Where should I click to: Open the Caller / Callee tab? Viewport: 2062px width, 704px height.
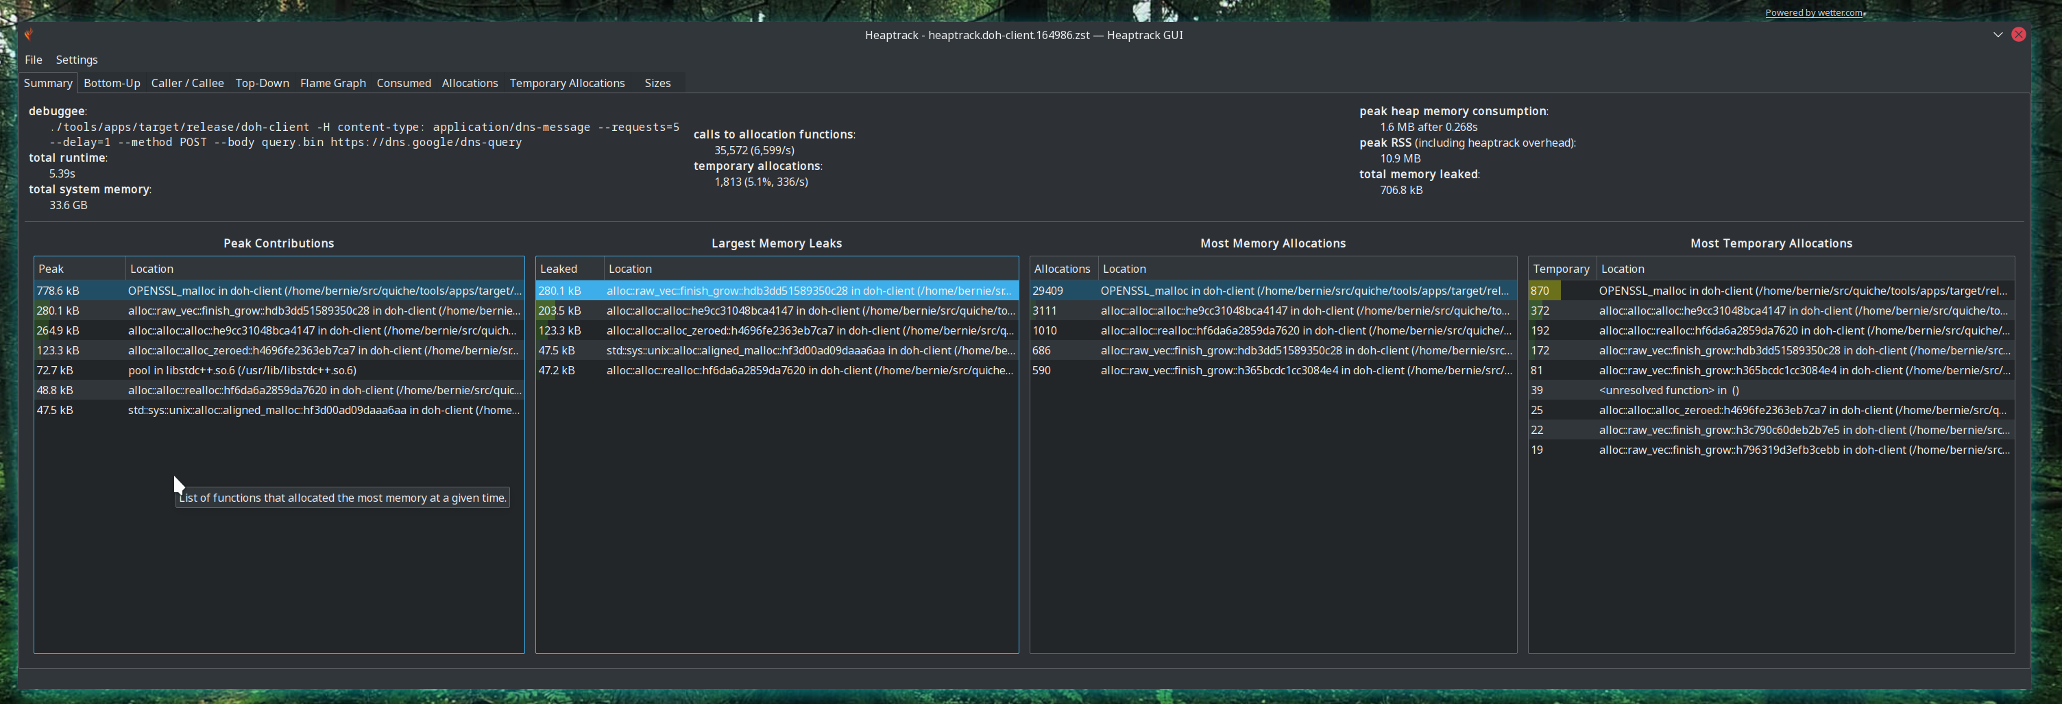tap(187, 83)
